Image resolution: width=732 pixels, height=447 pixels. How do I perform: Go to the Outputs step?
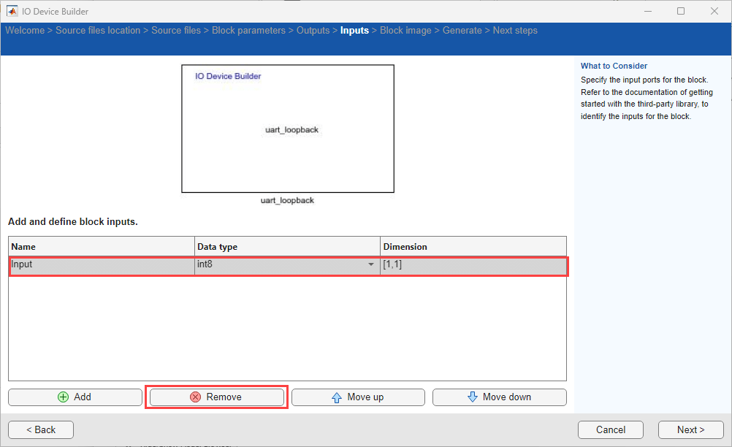pyautogui.click(x=313, y=31)
